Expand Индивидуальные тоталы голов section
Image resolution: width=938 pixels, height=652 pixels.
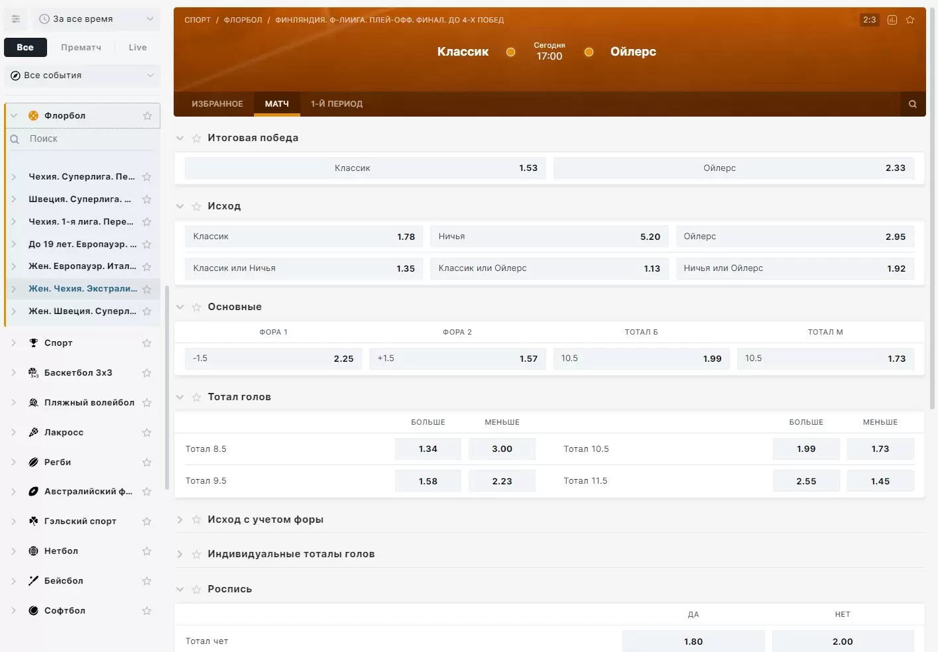point(180,555)
